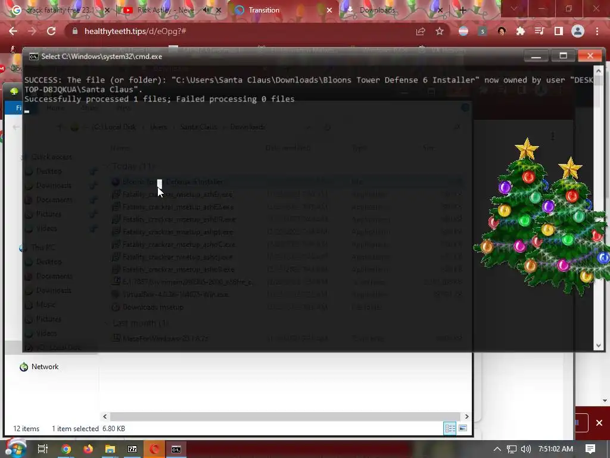Open the clock showing 7:51:02 AM

click(x=556, y=449)
